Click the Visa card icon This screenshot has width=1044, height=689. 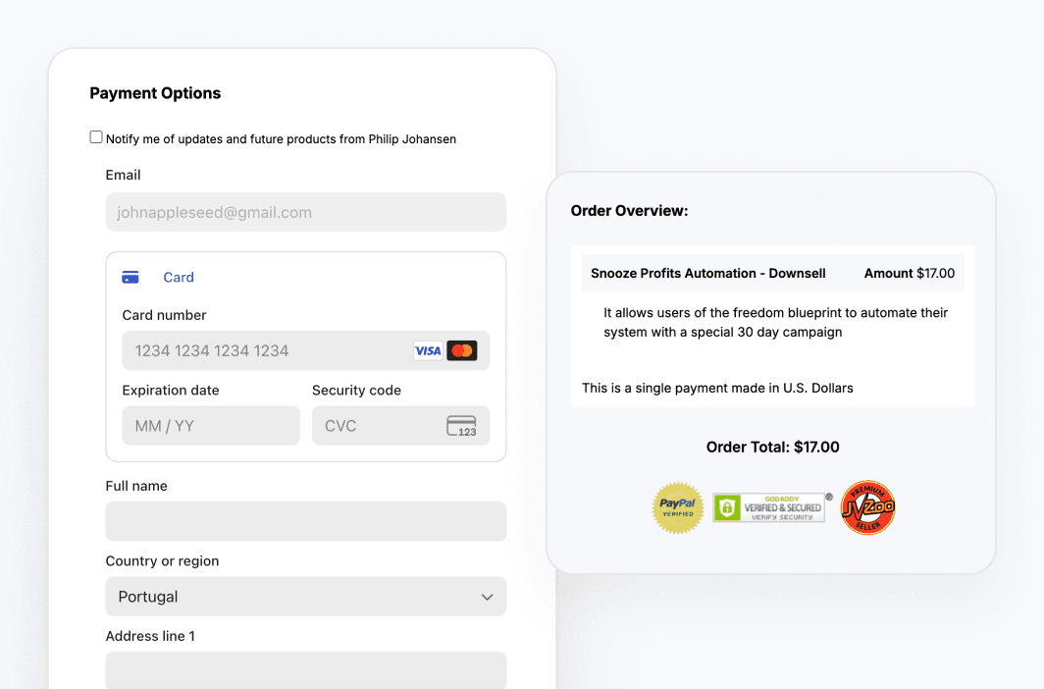coord(428,350)
